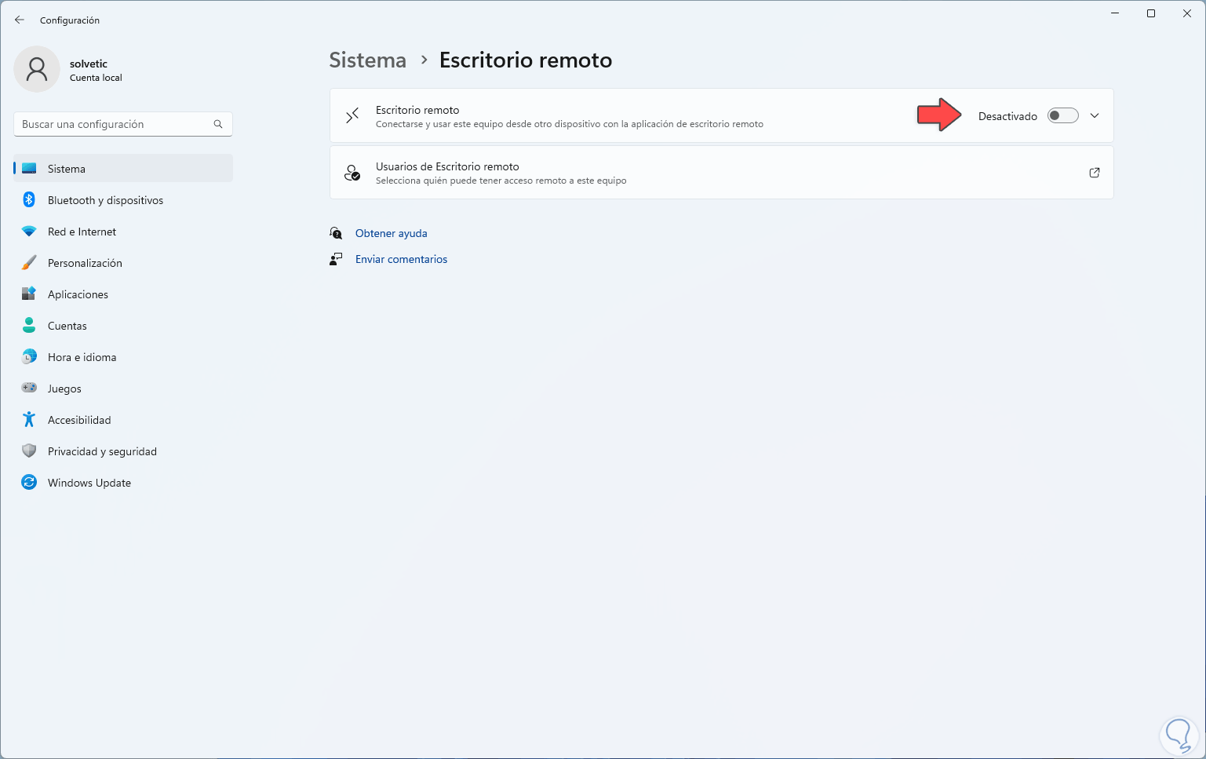Click the Bluetooth icon in sidebar
This screenshot has height=759, width=1206.
[x=29, y=200]
